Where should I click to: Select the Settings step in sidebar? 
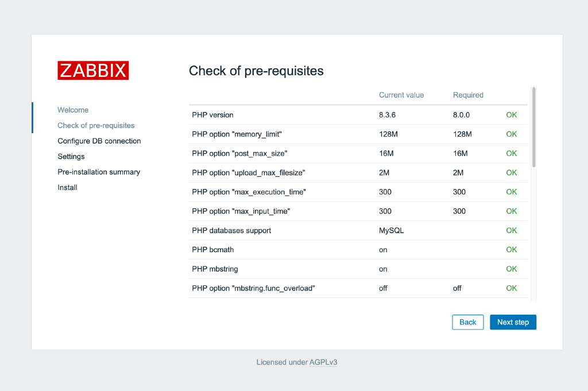click(71, 156)
